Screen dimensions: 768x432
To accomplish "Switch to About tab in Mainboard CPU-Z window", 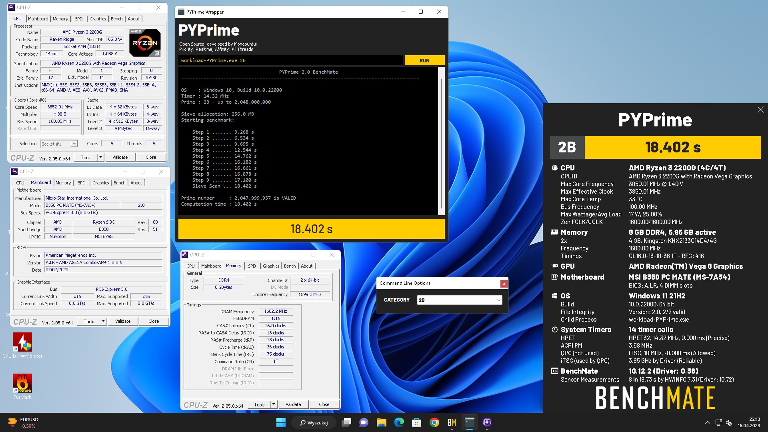I will (136, 183).
